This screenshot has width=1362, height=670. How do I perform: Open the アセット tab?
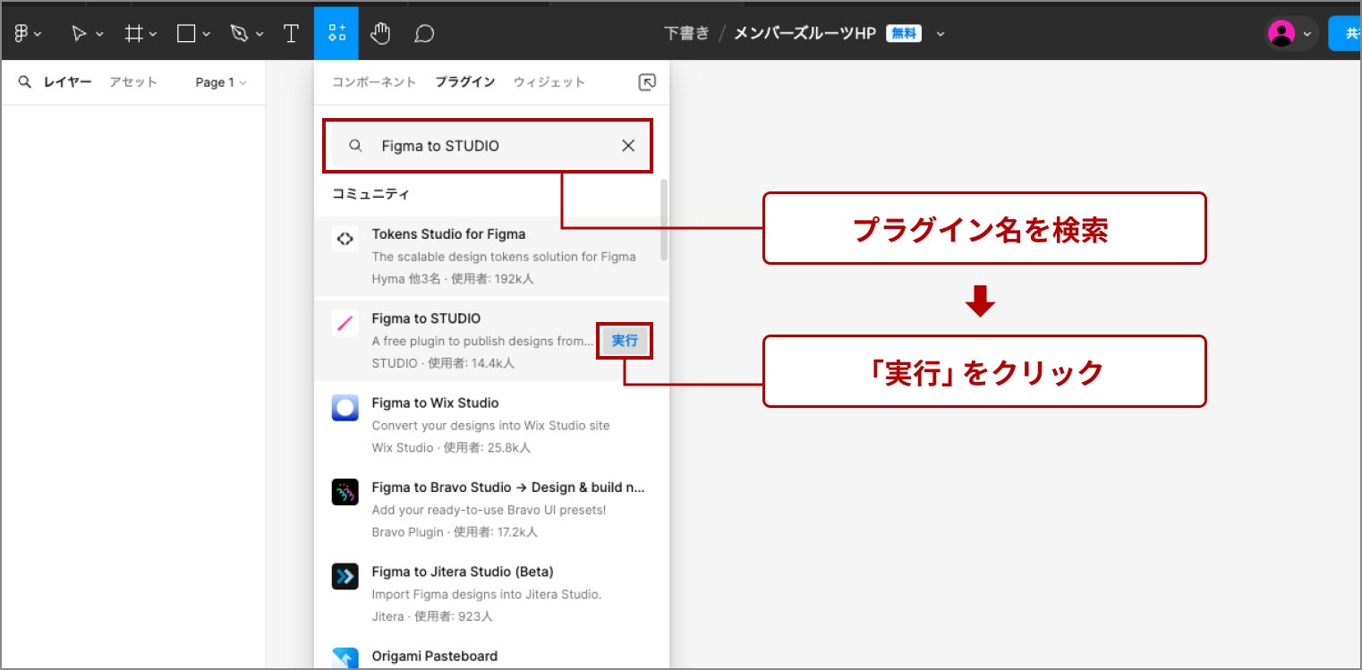pos(132,82)
